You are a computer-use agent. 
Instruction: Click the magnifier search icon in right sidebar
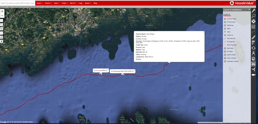(x=253, y=16)
